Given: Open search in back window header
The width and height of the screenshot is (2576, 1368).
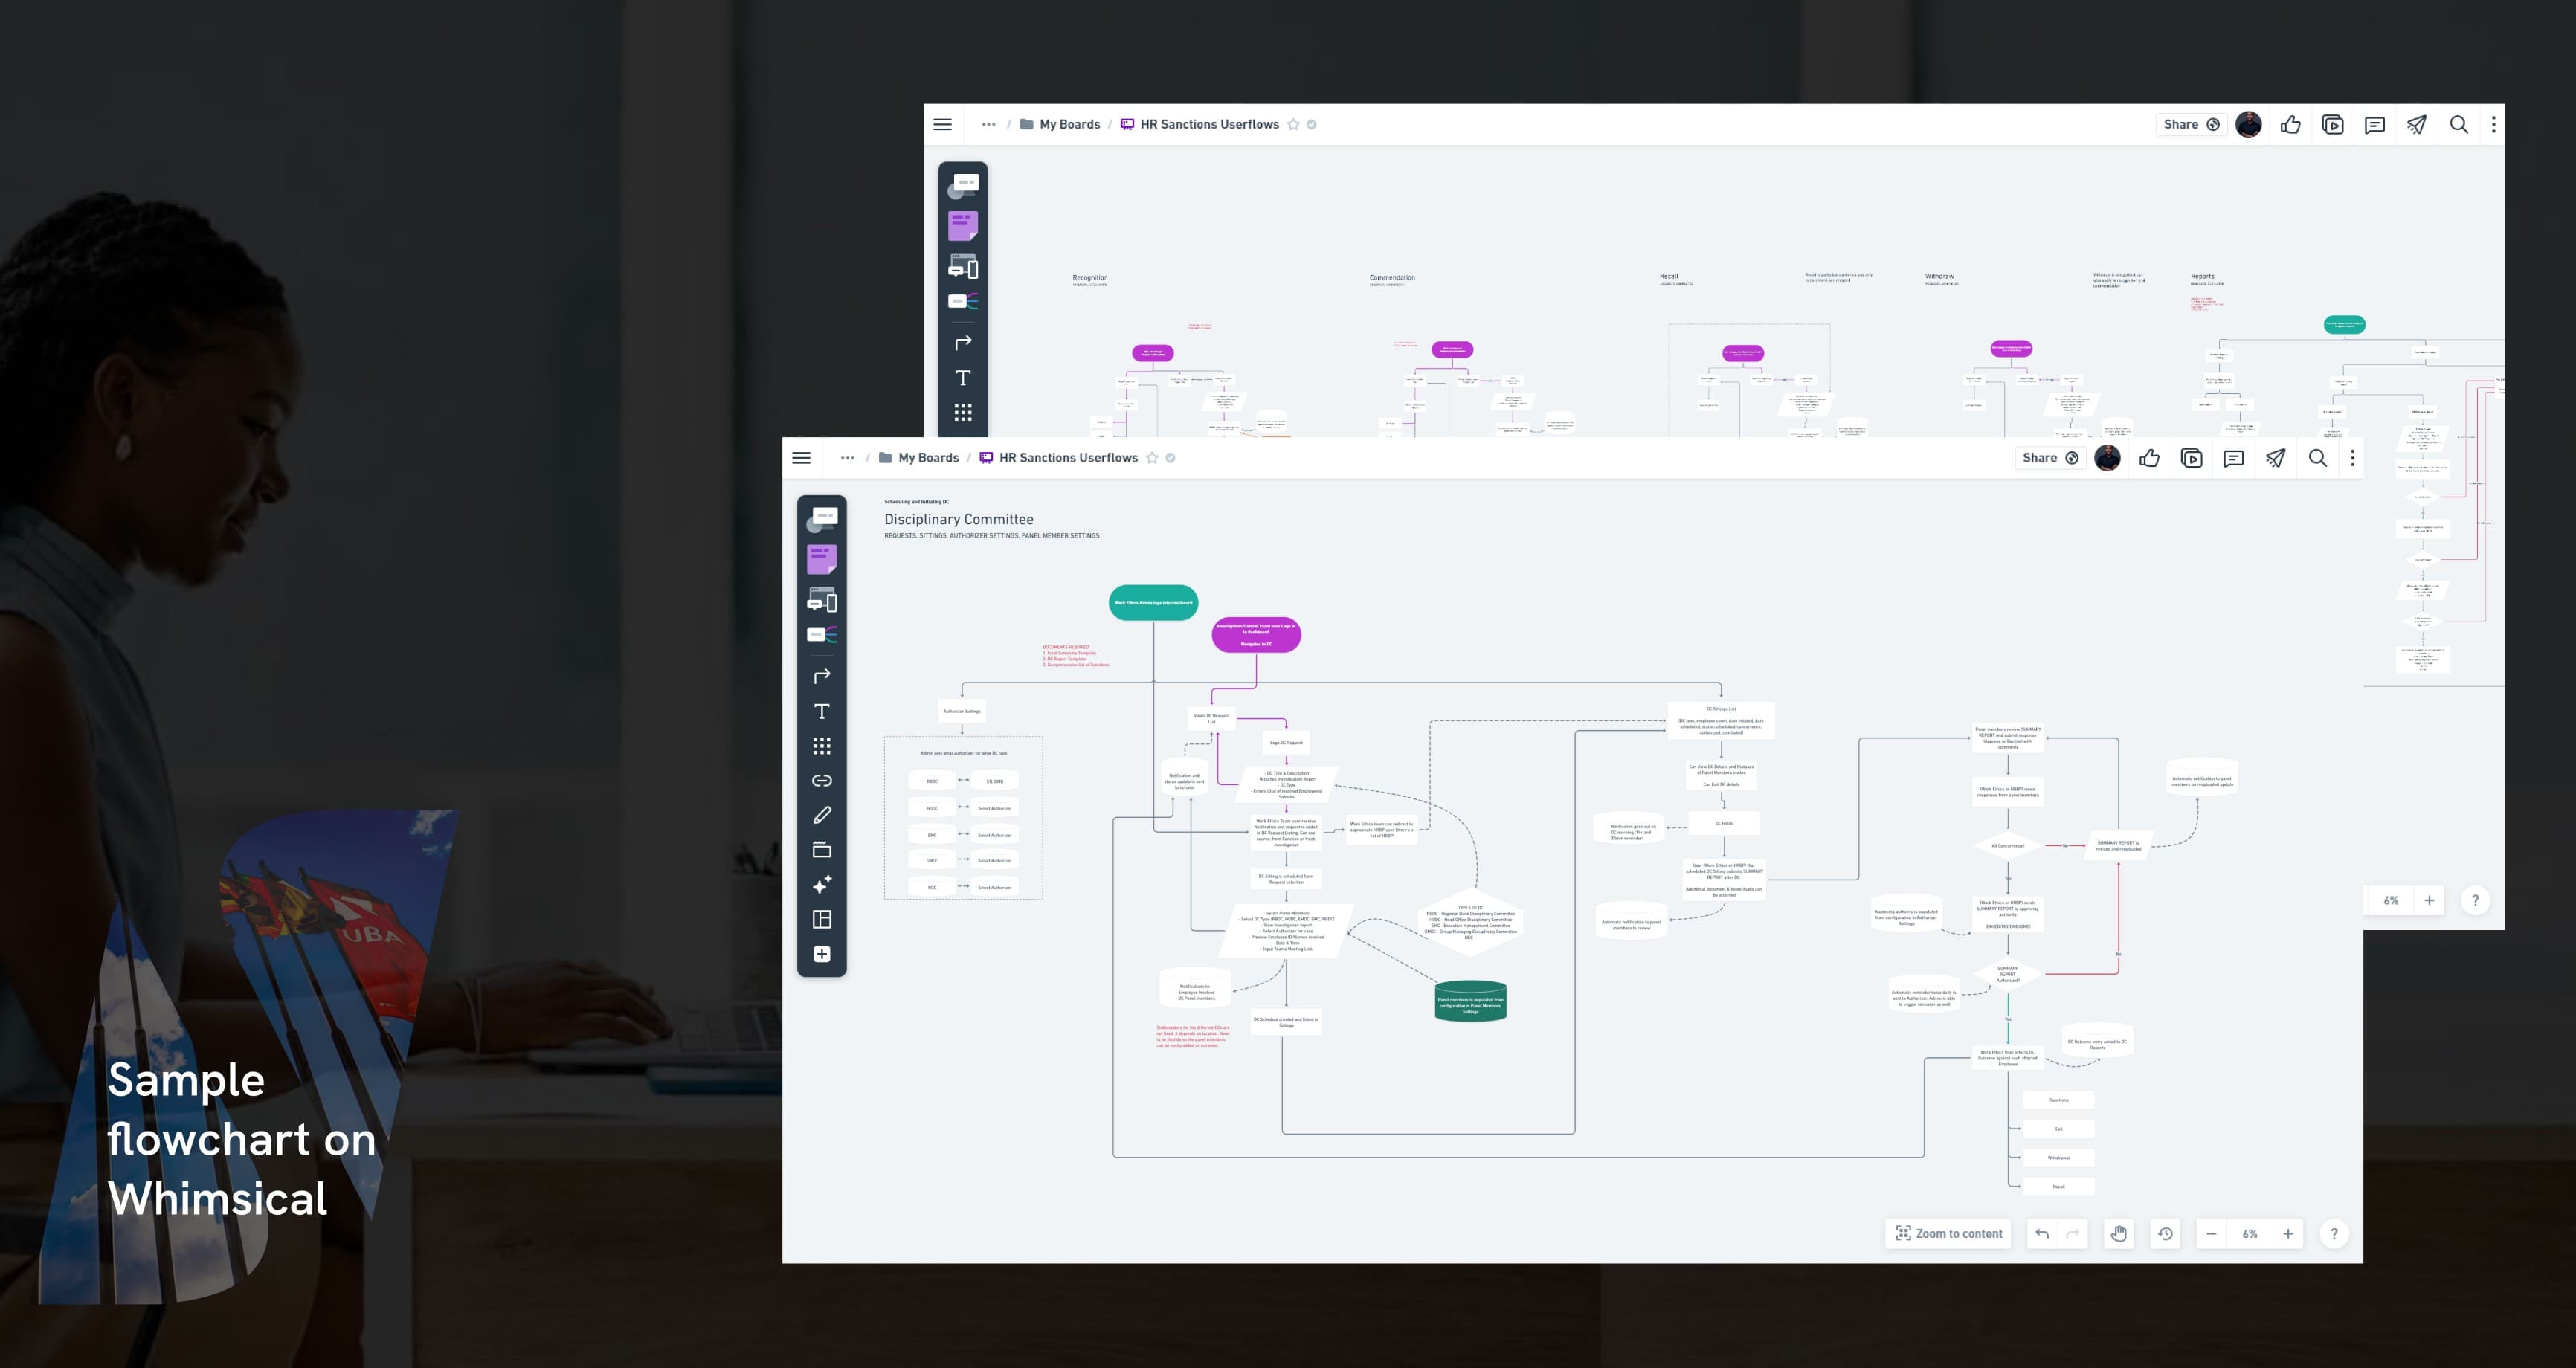Looking at the screenshot, I should click(2459, 125).
